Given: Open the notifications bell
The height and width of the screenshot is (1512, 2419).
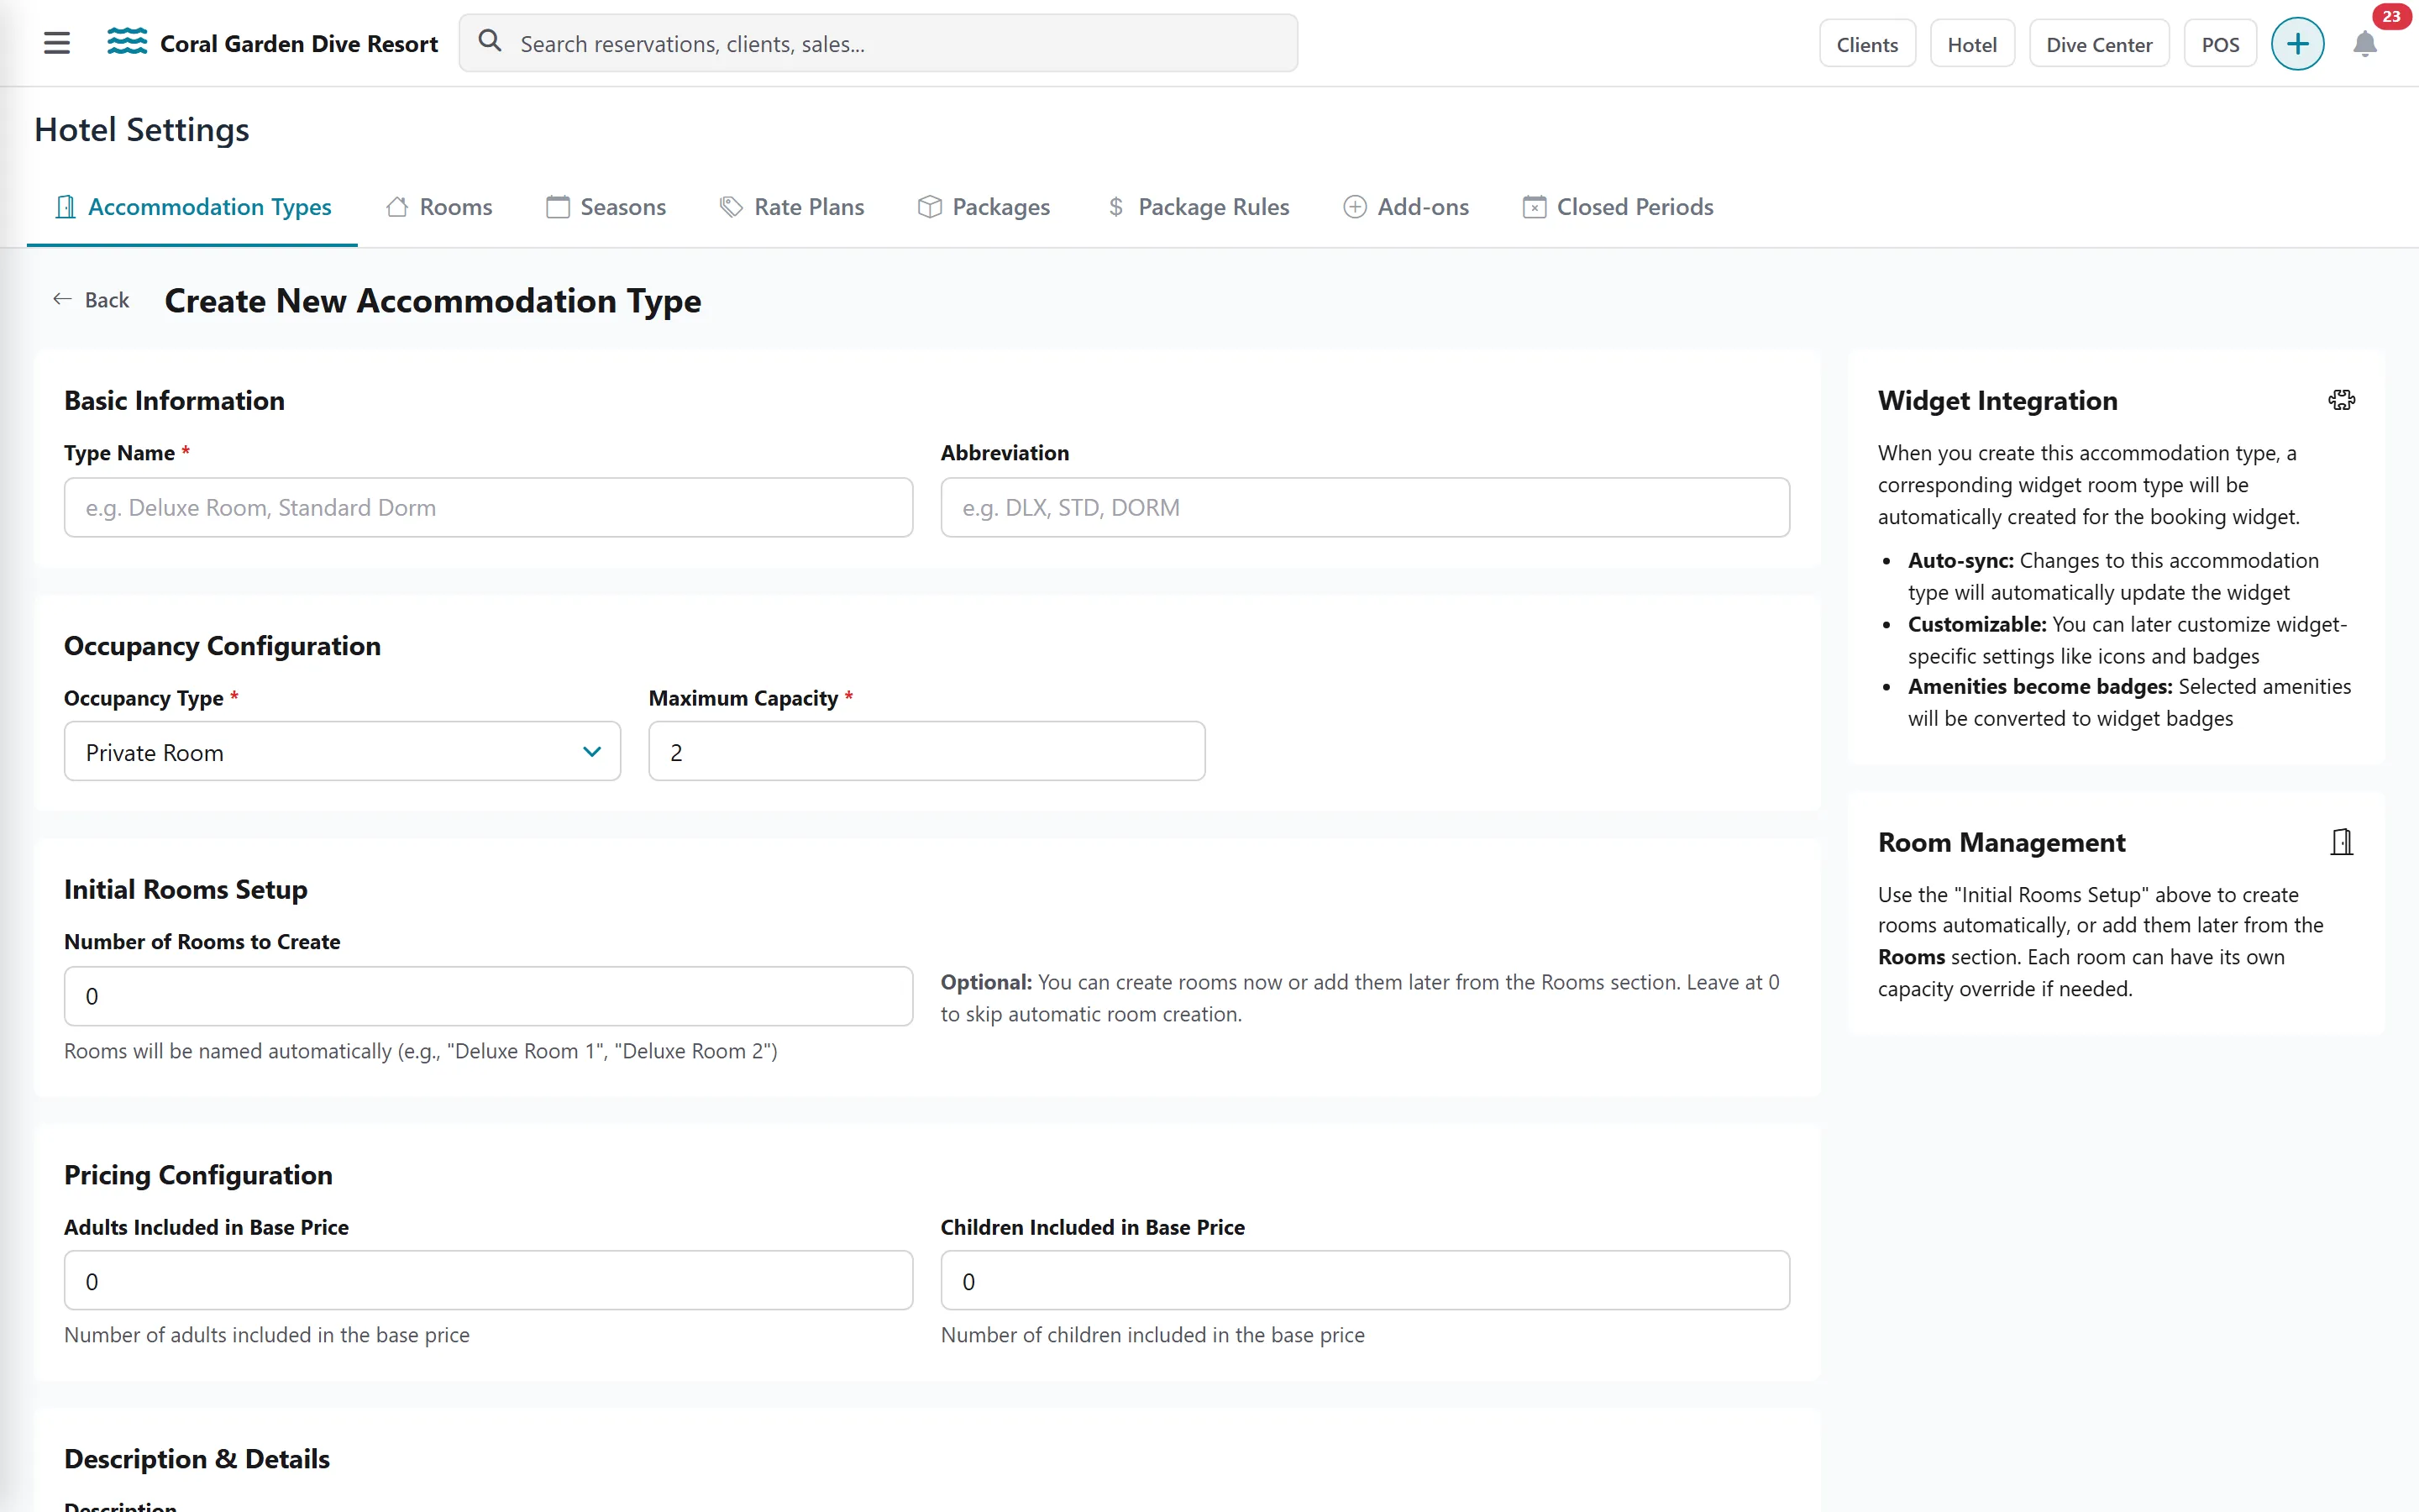Looking at the screenshot, I should pos(2365,44).
